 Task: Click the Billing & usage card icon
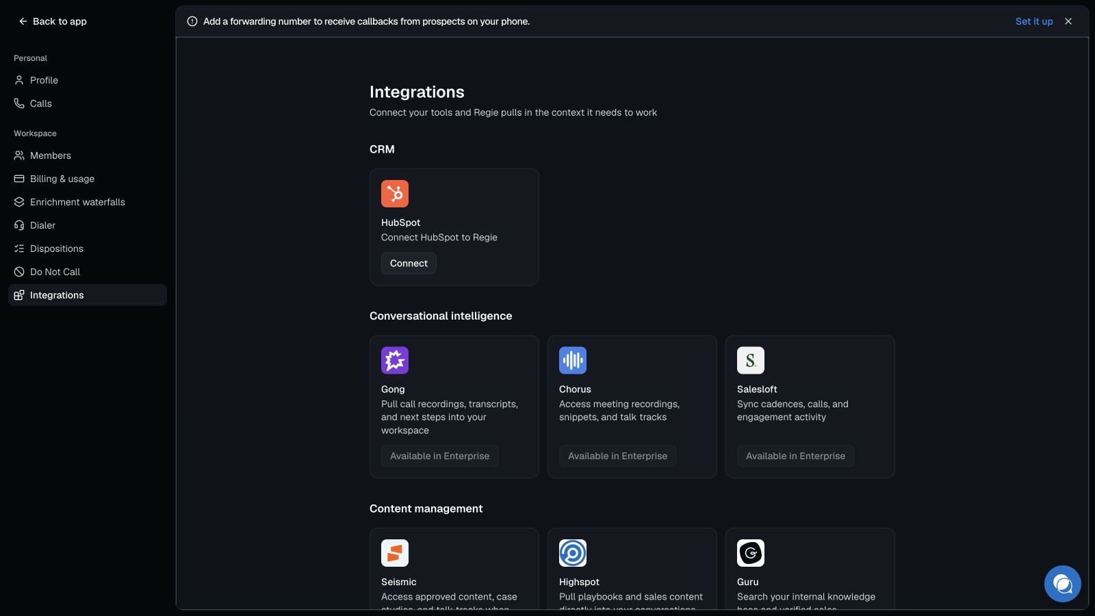[x=19, y=179]
